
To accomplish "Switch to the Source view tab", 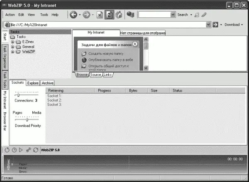I will 95,75.
